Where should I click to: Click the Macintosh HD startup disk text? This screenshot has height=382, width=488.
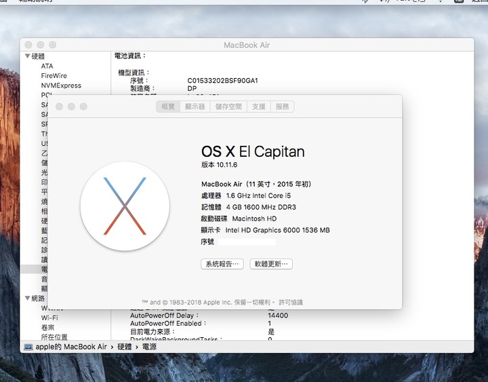pyautogui.click(x=254, y=218)
